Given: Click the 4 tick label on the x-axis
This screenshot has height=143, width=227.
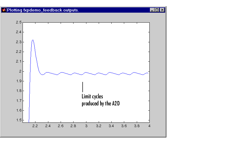Looking at the screenshot, I should pos(149,126).
